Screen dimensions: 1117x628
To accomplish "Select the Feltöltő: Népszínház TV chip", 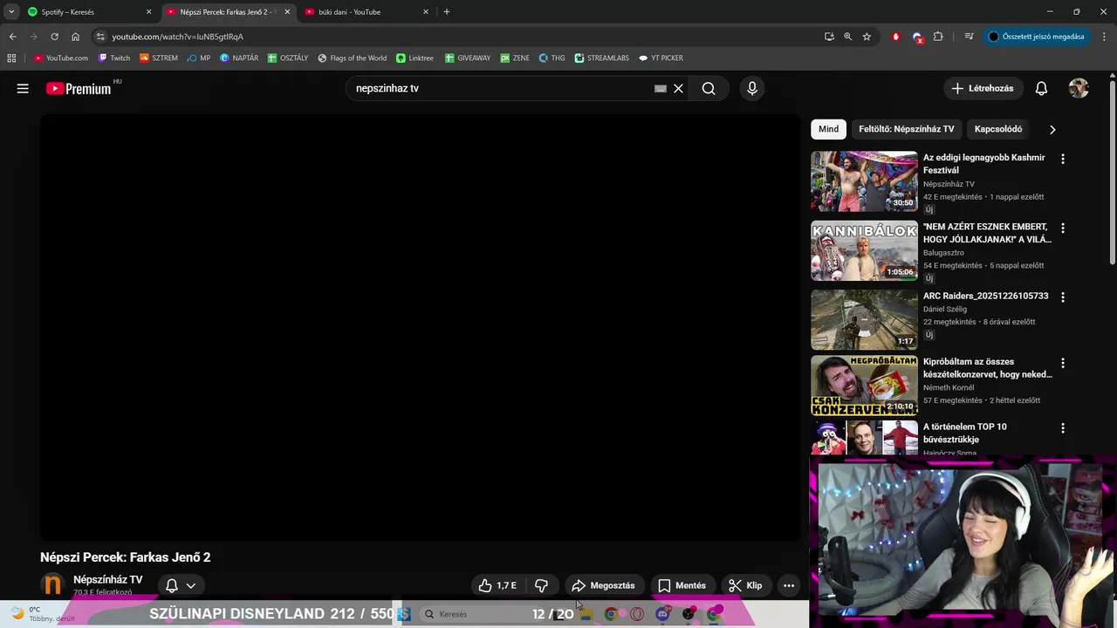I will point(906,129).
